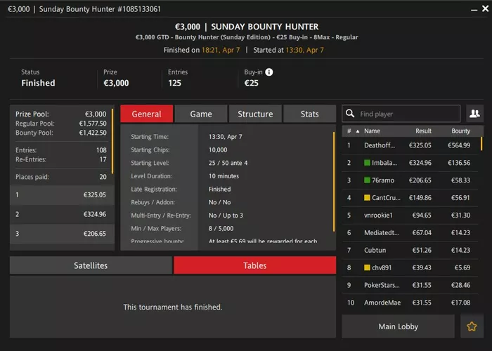This screenshot has height=351, width=492.
Task: Click the Places paid value 20
Action: click(103, 177)
